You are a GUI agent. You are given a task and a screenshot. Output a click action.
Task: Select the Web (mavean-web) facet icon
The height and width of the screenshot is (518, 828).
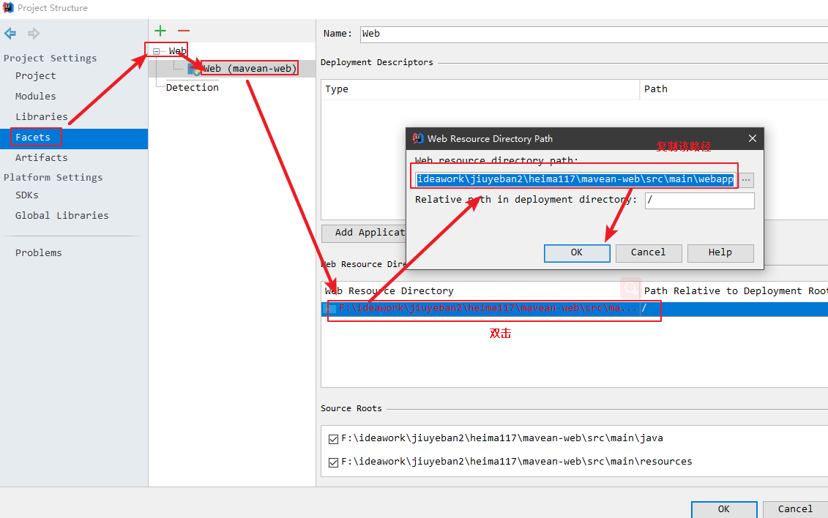[x=194, y=69]
